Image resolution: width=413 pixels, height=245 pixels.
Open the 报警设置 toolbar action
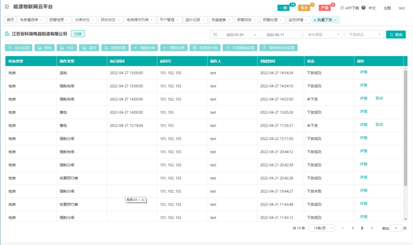(x=115, y=48)
